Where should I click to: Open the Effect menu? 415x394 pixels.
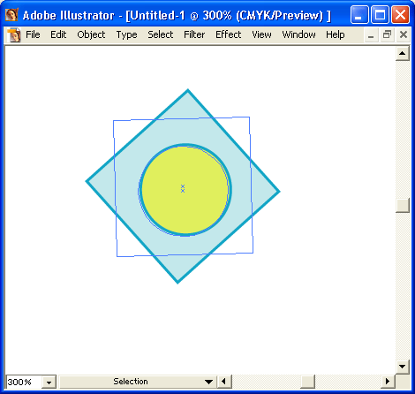tap(228, 34)
